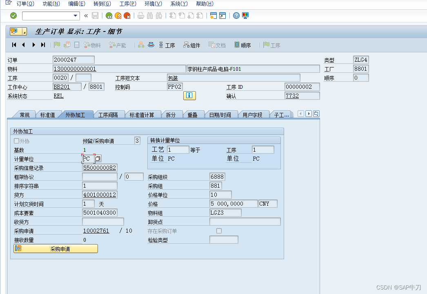The image size is (427, 294).
Task: Open the Help question mark icon
Action: pyautogui.click(x=236, y=16)
